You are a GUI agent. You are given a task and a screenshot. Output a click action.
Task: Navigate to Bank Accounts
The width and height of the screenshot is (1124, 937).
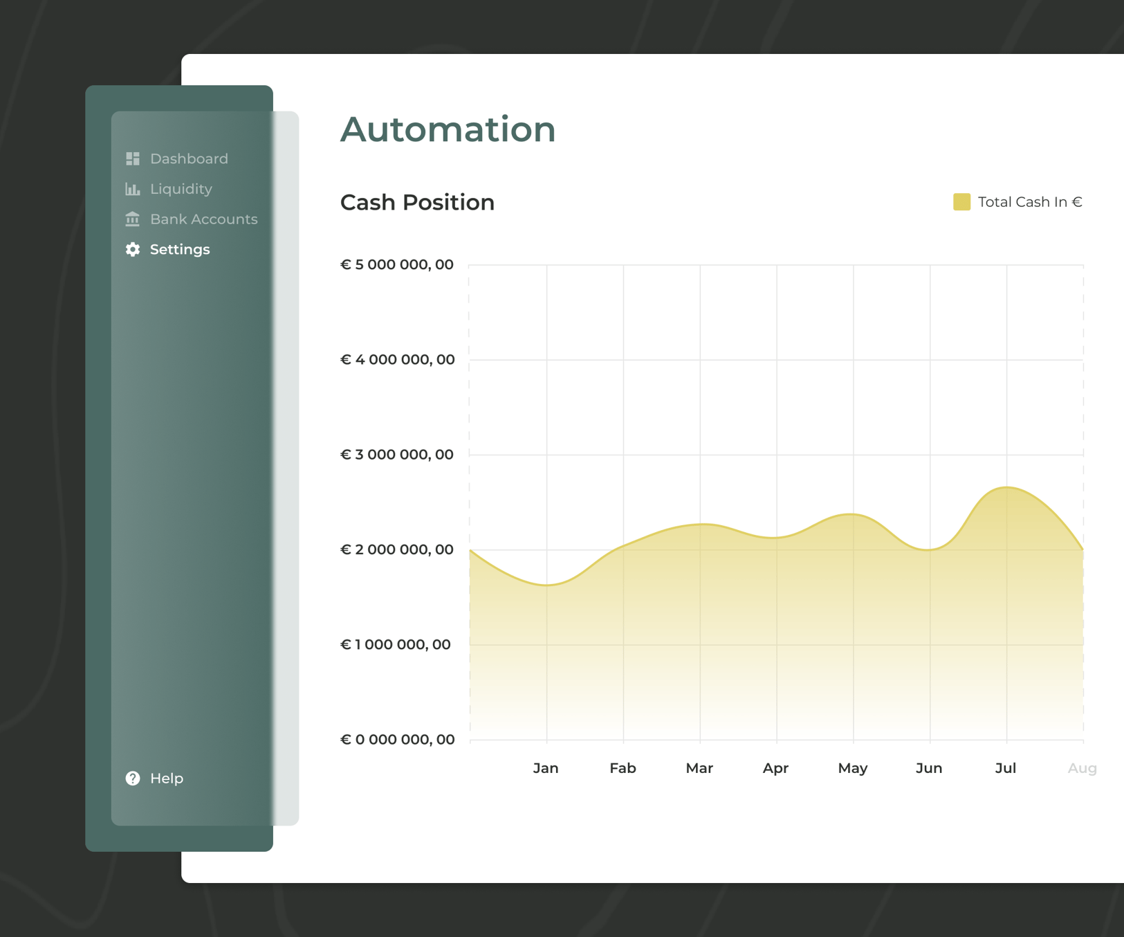pos(203,219)
